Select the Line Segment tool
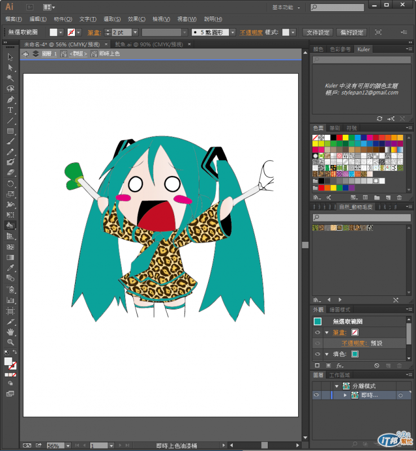Image resolution: width=416 pixels, height=451 pixels. coord(10,121)
